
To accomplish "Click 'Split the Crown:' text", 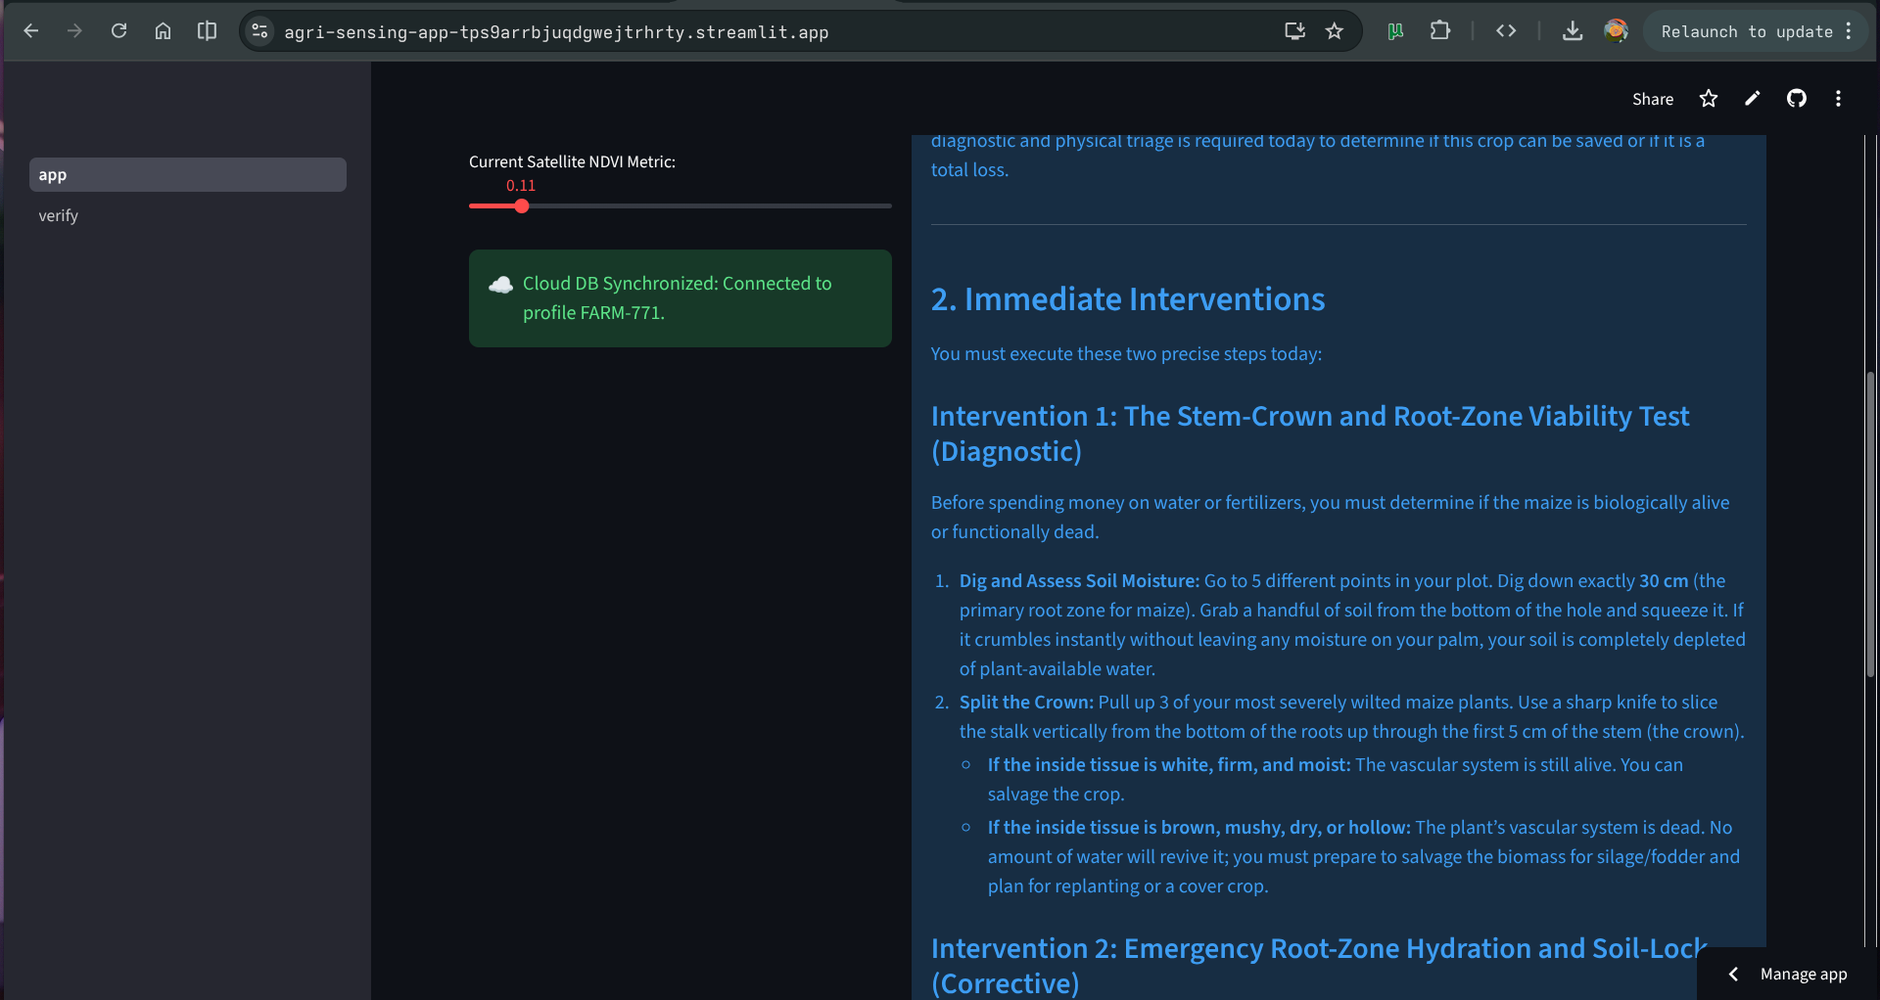I will click(x=1026, y=703).
